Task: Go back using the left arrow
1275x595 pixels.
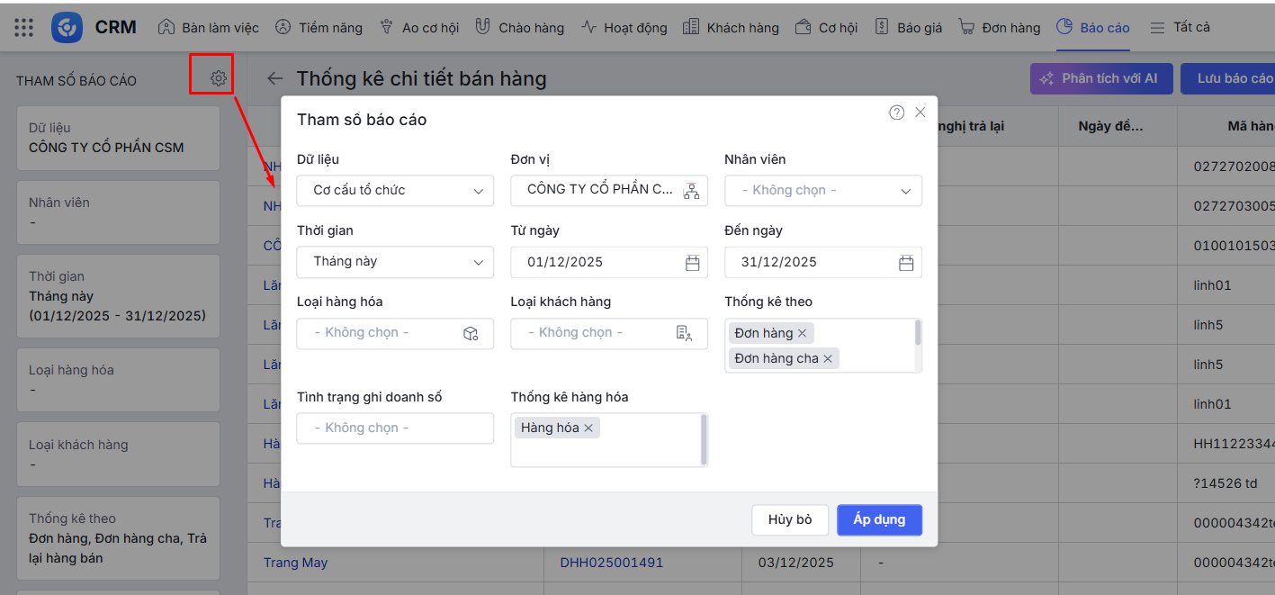Action: (274, 79)
